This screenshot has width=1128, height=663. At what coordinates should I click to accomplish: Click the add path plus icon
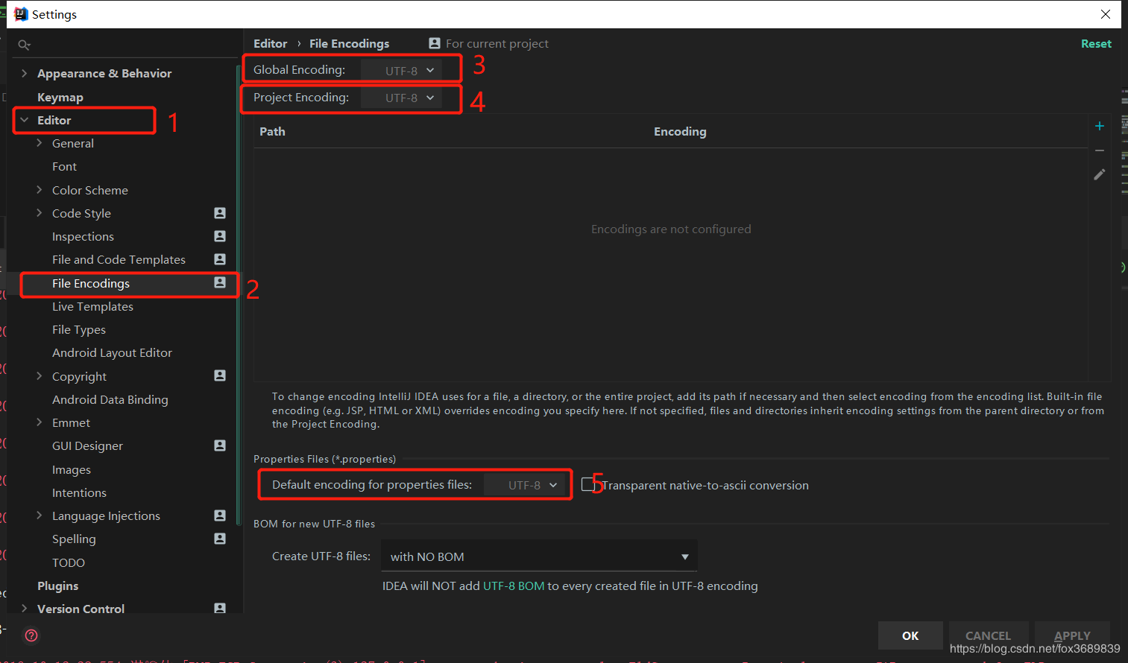click(x=1099, y=126)
